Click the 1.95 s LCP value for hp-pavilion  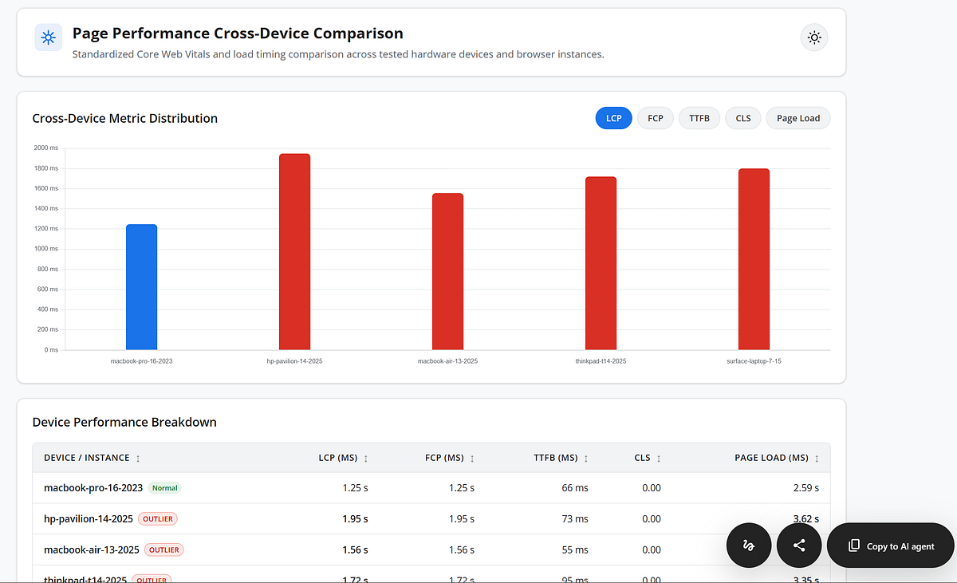point(355,519)
